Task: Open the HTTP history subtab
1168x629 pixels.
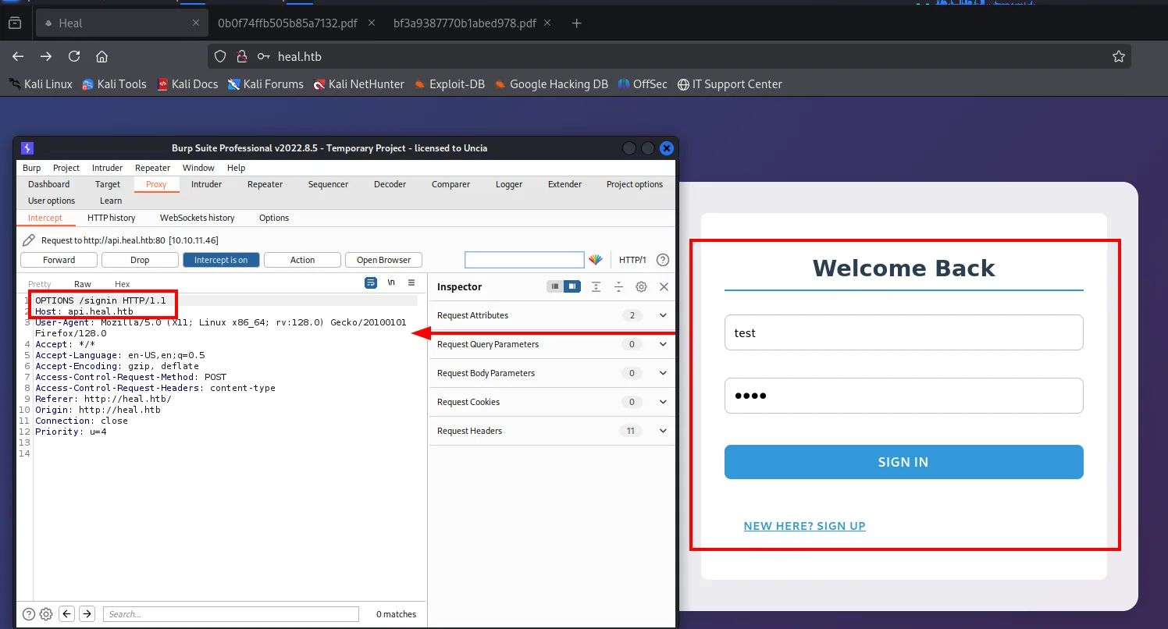Action: pyautogui.click(x=111, y=218)
